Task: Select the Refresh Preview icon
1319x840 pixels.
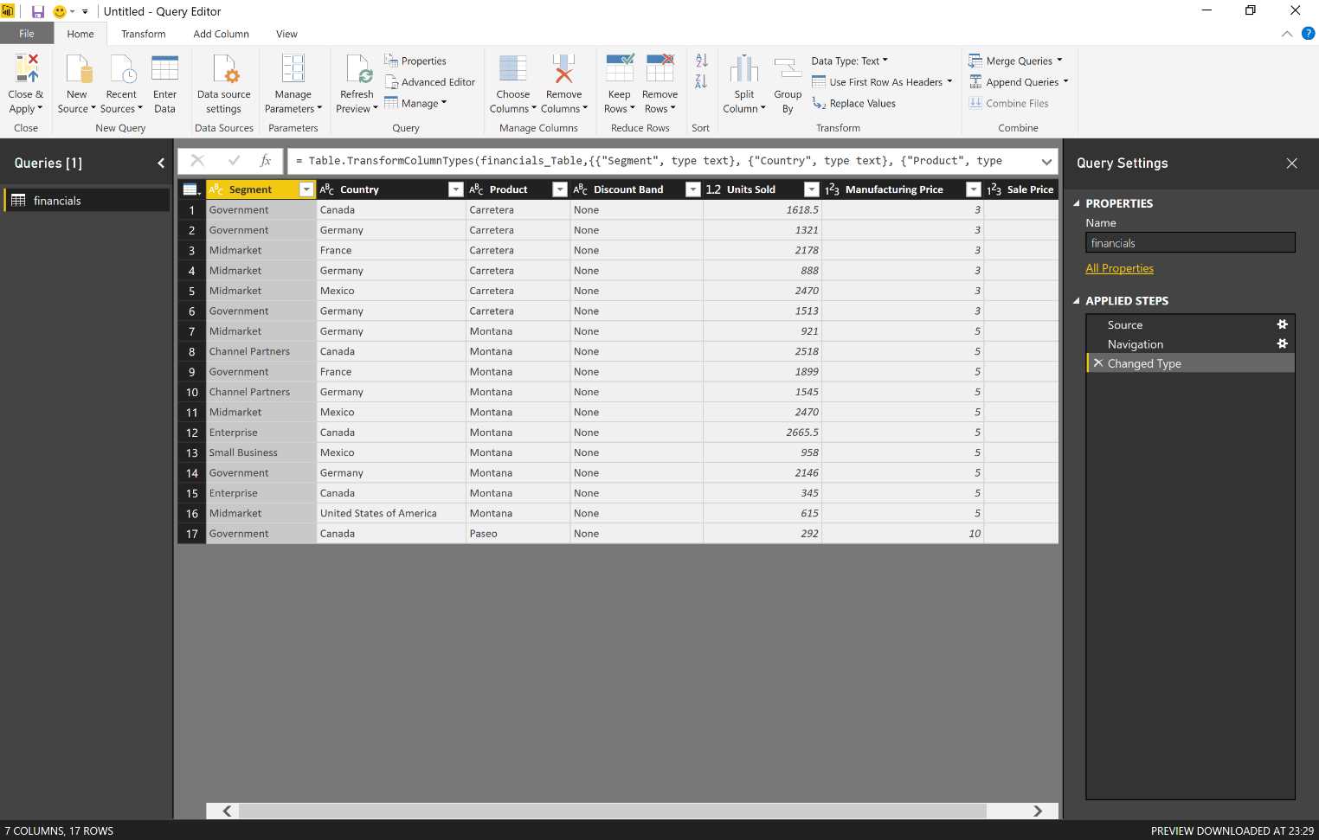Action: point(356,74)
